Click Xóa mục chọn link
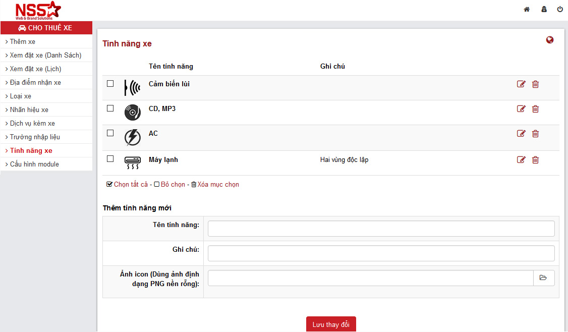This screenshot has width=568, height=332. pyautogui.click(x=218, y=185)
